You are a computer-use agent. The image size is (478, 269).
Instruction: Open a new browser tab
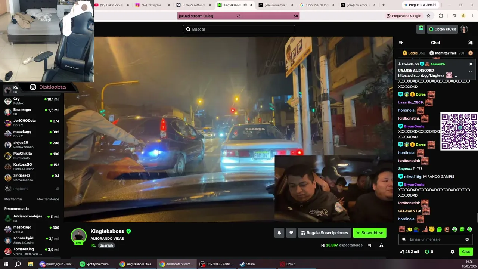pyautogui.click(x=383, y=5)
